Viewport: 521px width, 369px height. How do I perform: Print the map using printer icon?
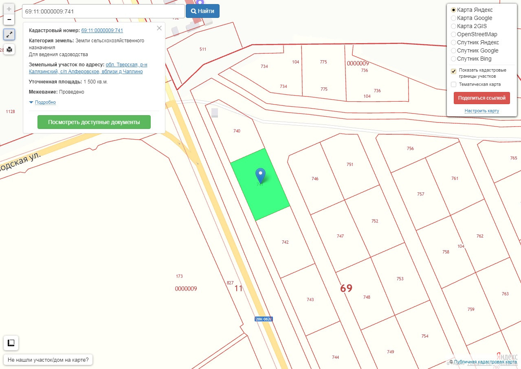9,49
